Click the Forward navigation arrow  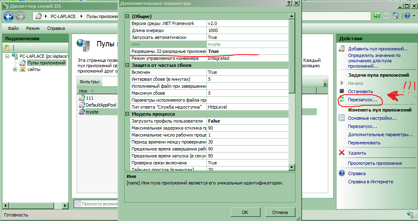pyautogui.click(x=20, y=16)
